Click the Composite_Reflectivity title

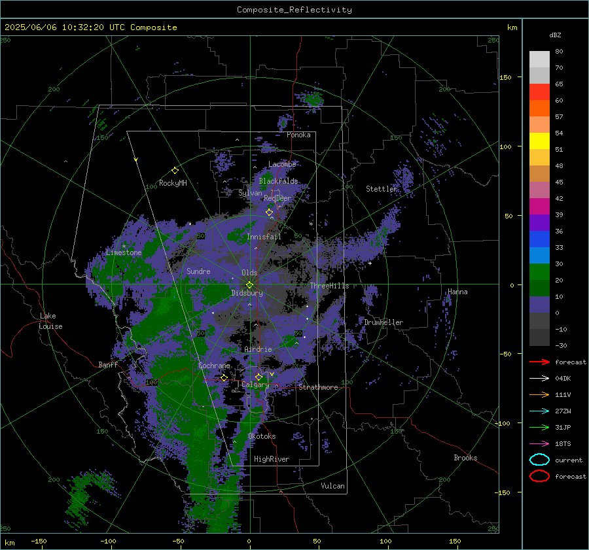coord(294,10)
